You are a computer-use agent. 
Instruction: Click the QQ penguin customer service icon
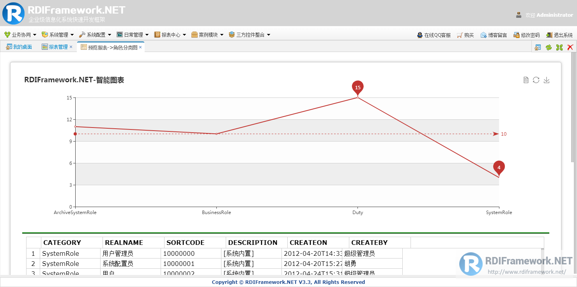(x=419, y=35)
